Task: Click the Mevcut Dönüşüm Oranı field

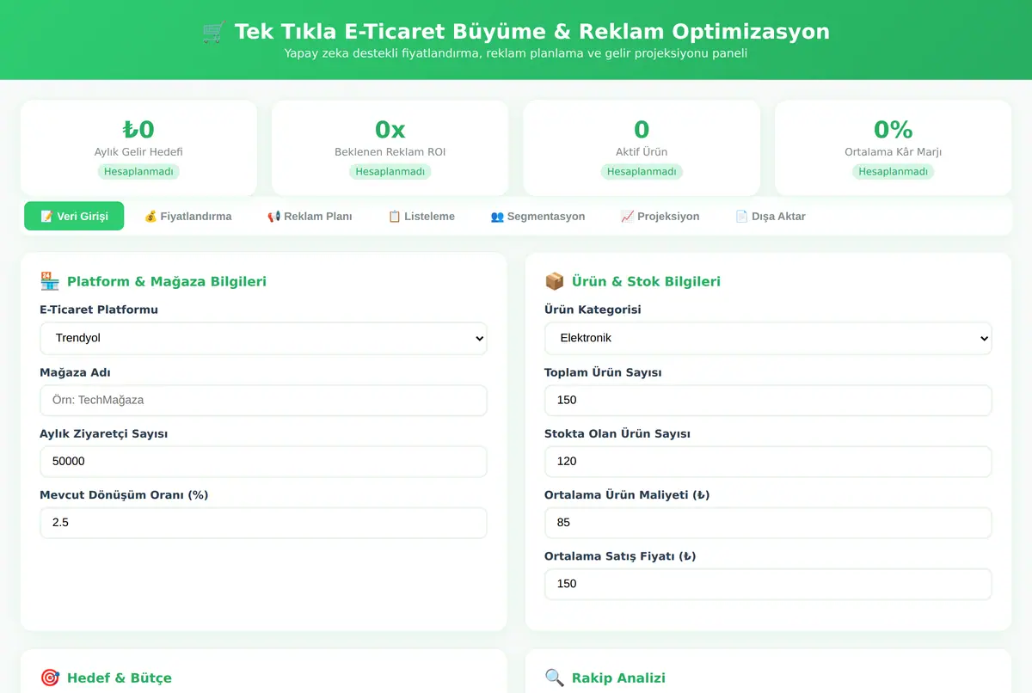Action: (263, 522)
